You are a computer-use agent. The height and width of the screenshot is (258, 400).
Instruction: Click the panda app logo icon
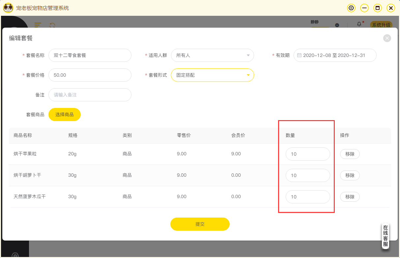pyautogui.click(x=8, y=8)
